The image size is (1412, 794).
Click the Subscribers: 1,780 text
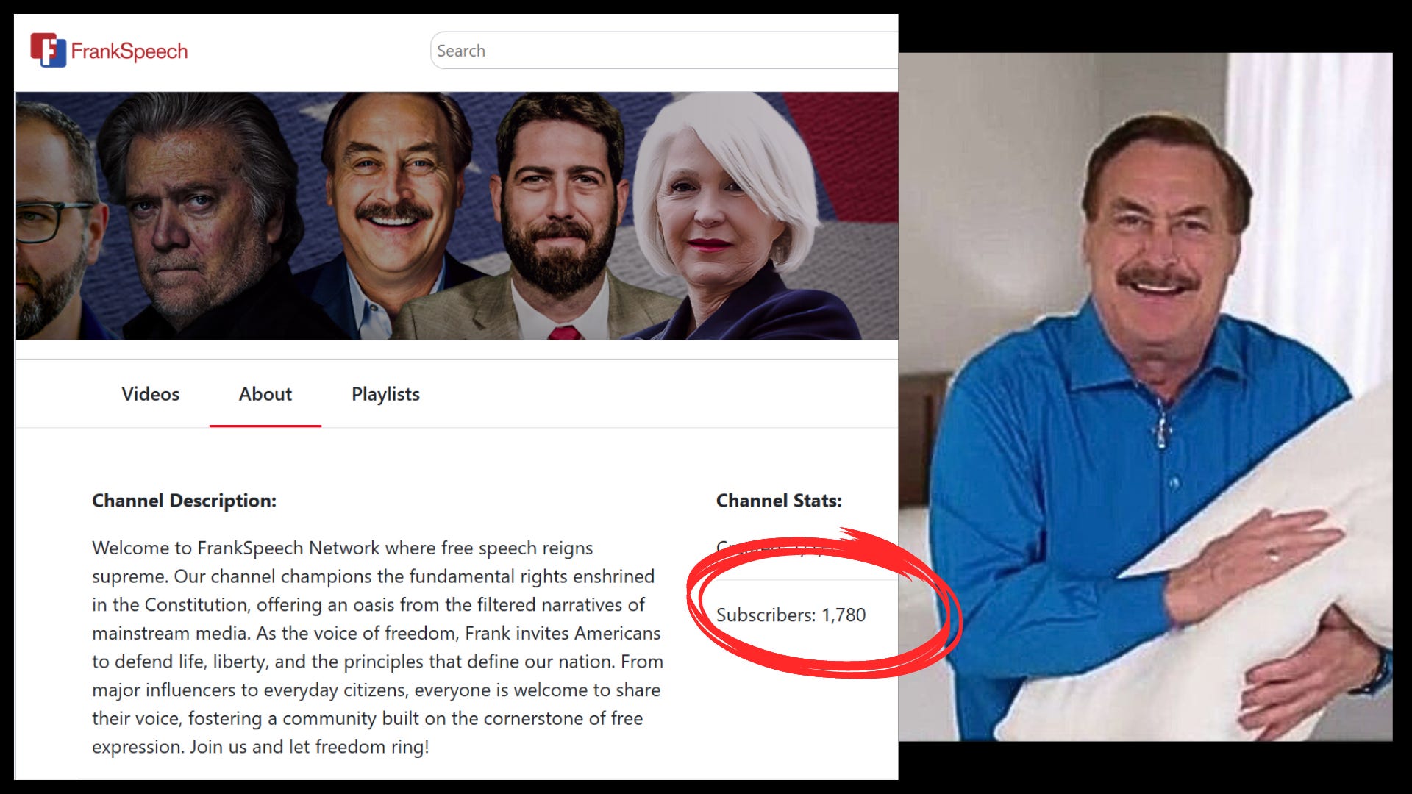click(791, 615)
